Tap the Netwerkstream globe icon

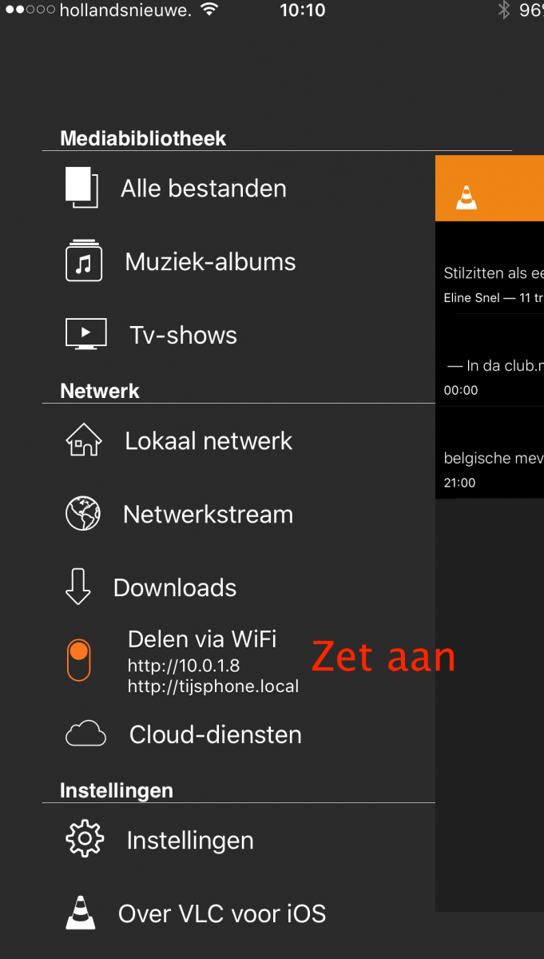(x=83, y=513)
